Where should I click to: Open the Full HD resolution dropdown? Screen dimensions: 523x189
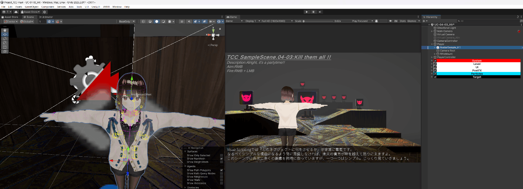[x=277, y=21]
